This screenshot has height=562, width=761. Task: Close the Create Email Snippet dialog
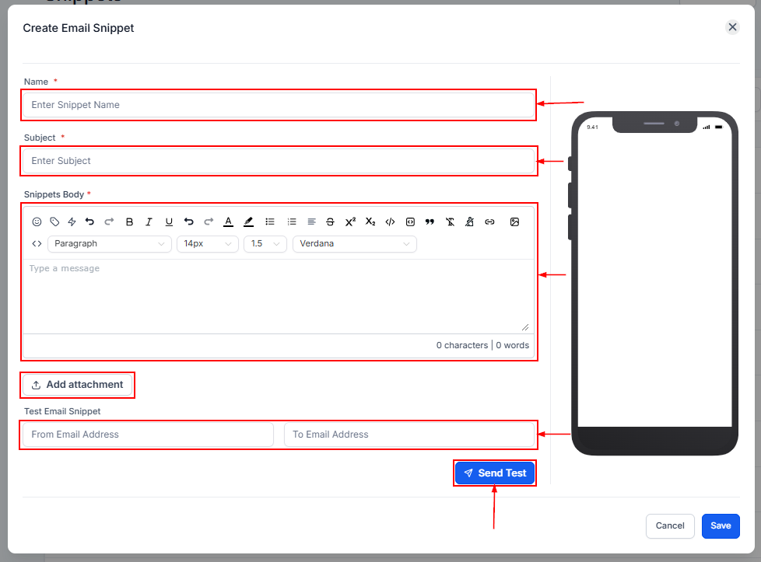(732, 27)
